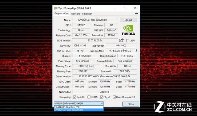This screenshot has width=197, height=116.
Task: Click the Die Size field 148 mm²
Action: coord(111,30)
